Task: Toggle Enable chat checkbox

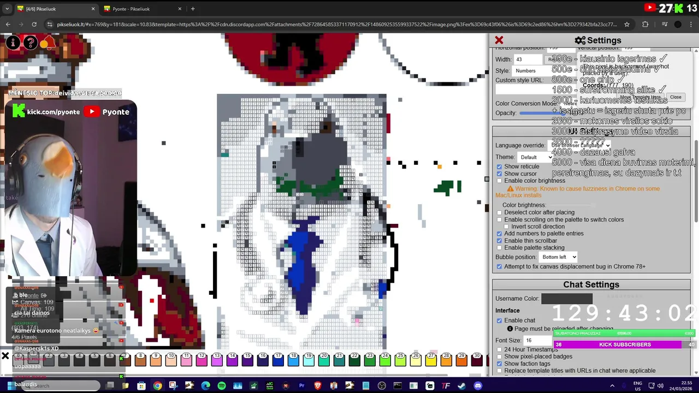Action: [499, 320]
